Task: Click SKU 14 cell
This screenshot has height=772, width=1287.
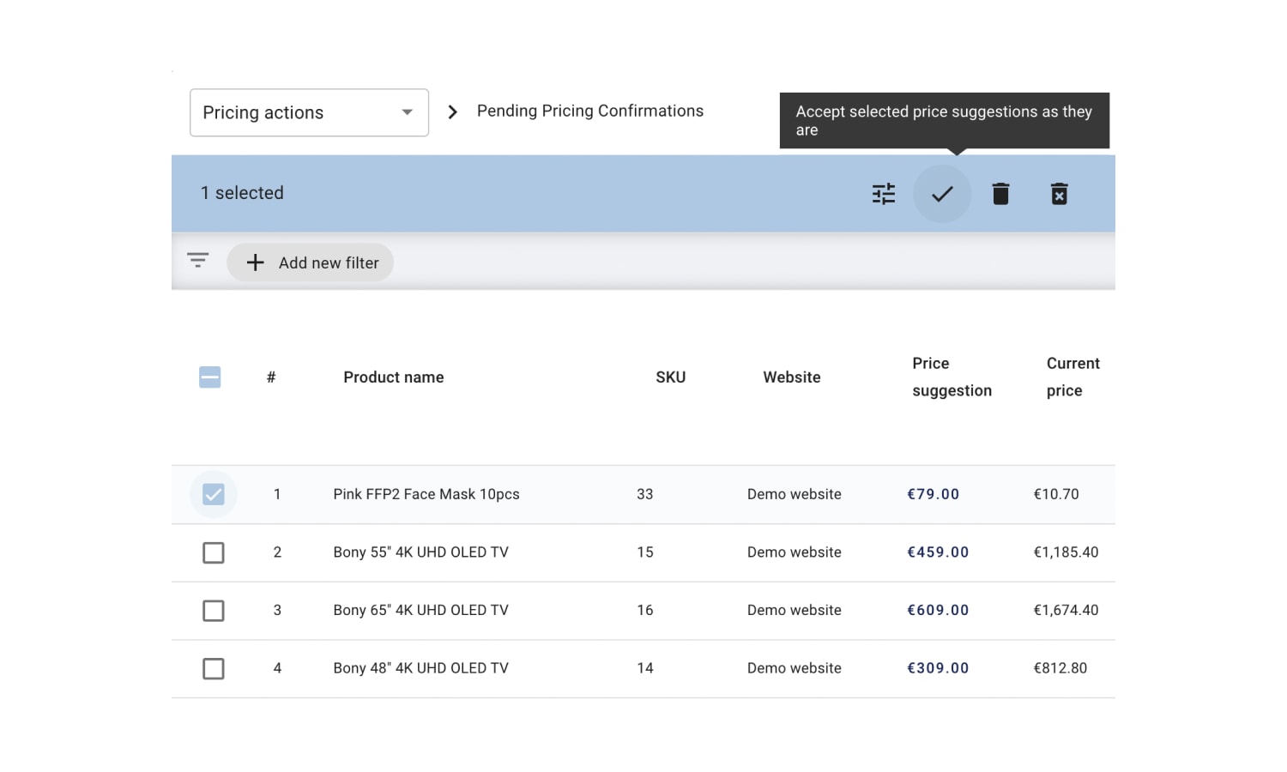Action: 645,668
